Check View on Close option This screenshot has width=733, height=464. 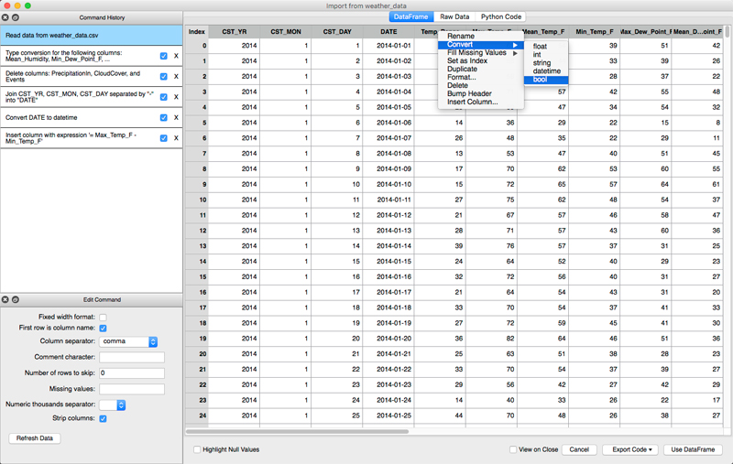tap(513, 449)
